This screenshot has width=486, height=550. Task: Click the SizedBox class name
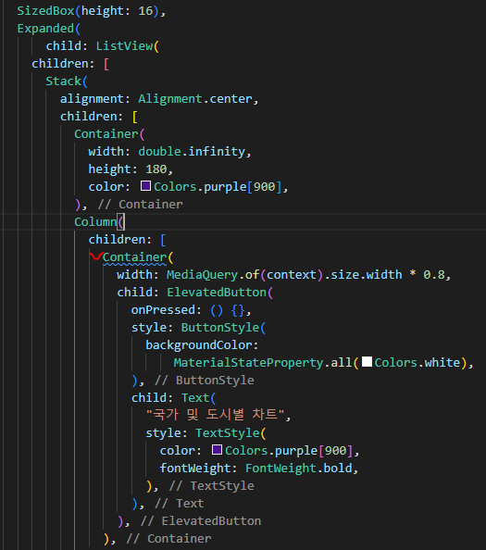point(46,11)
